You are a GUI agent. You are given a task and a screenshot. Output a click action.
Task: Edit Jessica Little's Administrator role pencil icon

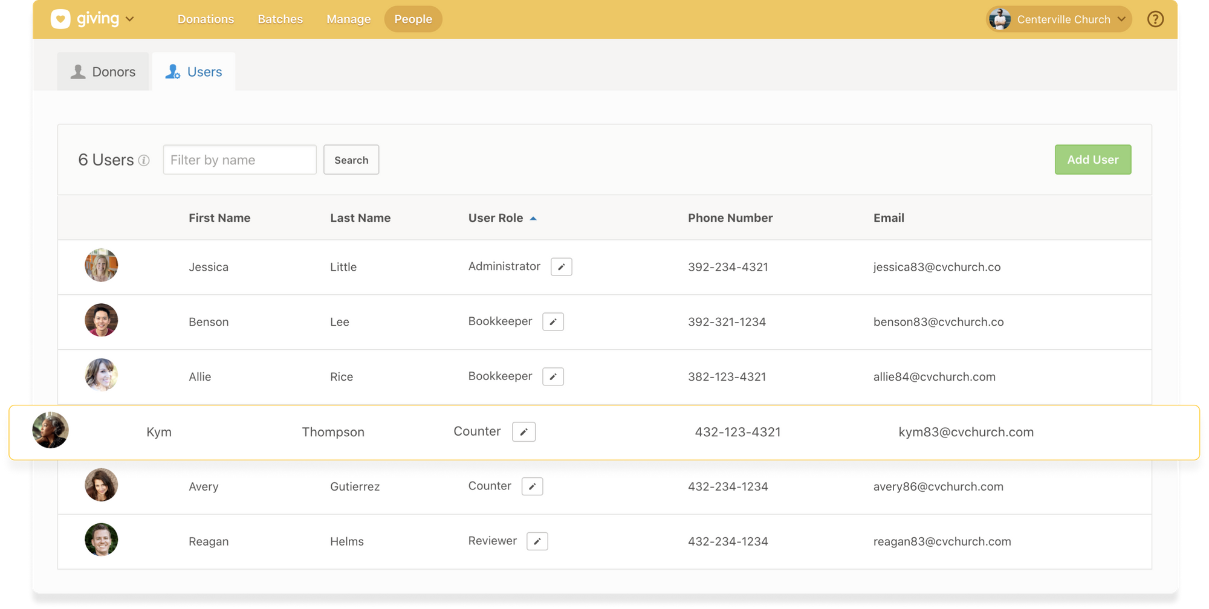click(561, 267)
